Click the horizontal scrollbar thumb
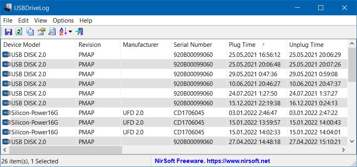This screenshot has width=357, height=167. [x=66, y=150]
